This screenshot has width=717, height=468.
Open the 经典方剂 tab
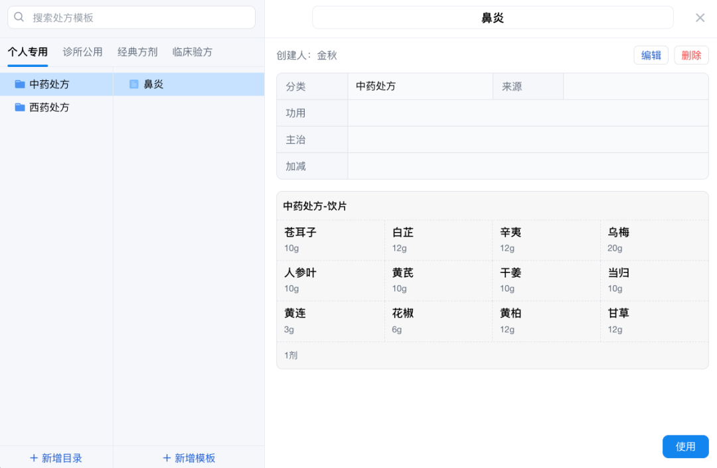tap(137, 52)
